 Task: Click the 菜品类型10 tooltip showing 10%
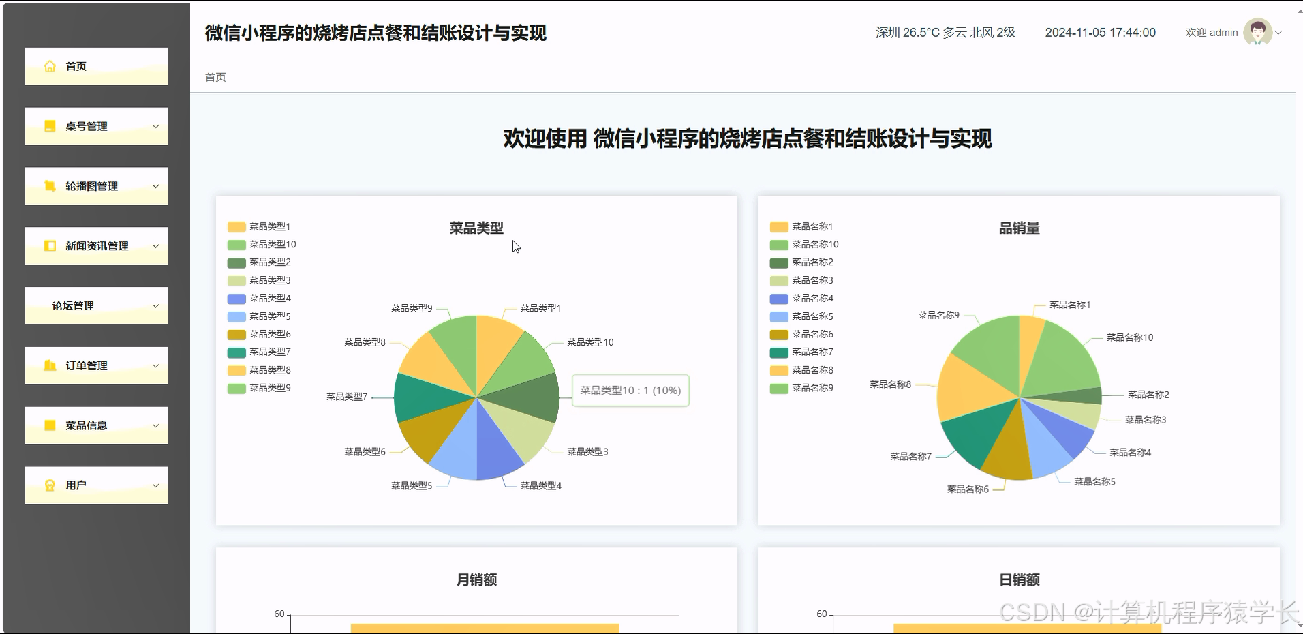pyautogui.click(x=630, y=391)
